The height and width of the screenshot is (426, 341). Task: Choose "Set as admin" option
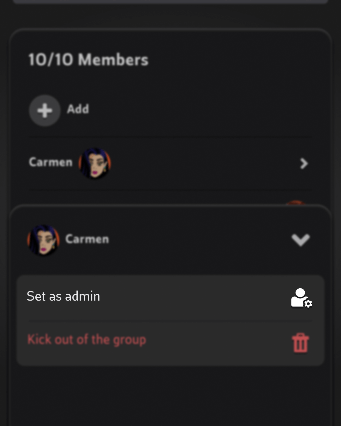pyautogui.click(x=63, y=296)
